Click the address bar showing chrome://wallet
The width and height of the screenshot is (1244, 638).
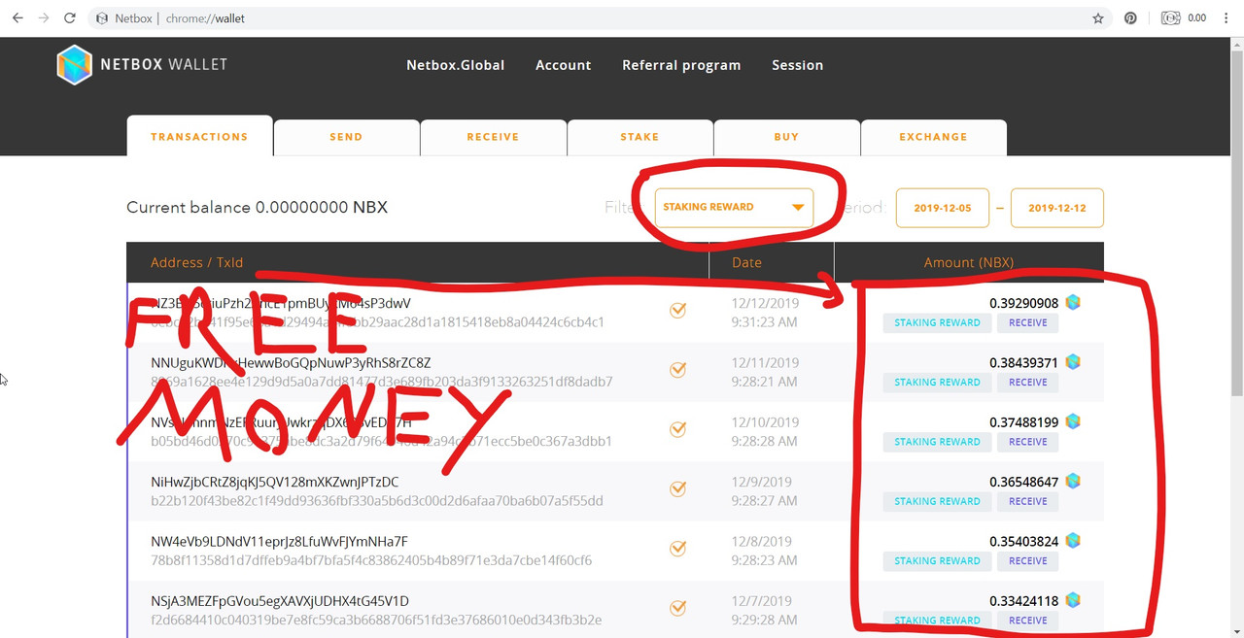(x=600, y=18)
